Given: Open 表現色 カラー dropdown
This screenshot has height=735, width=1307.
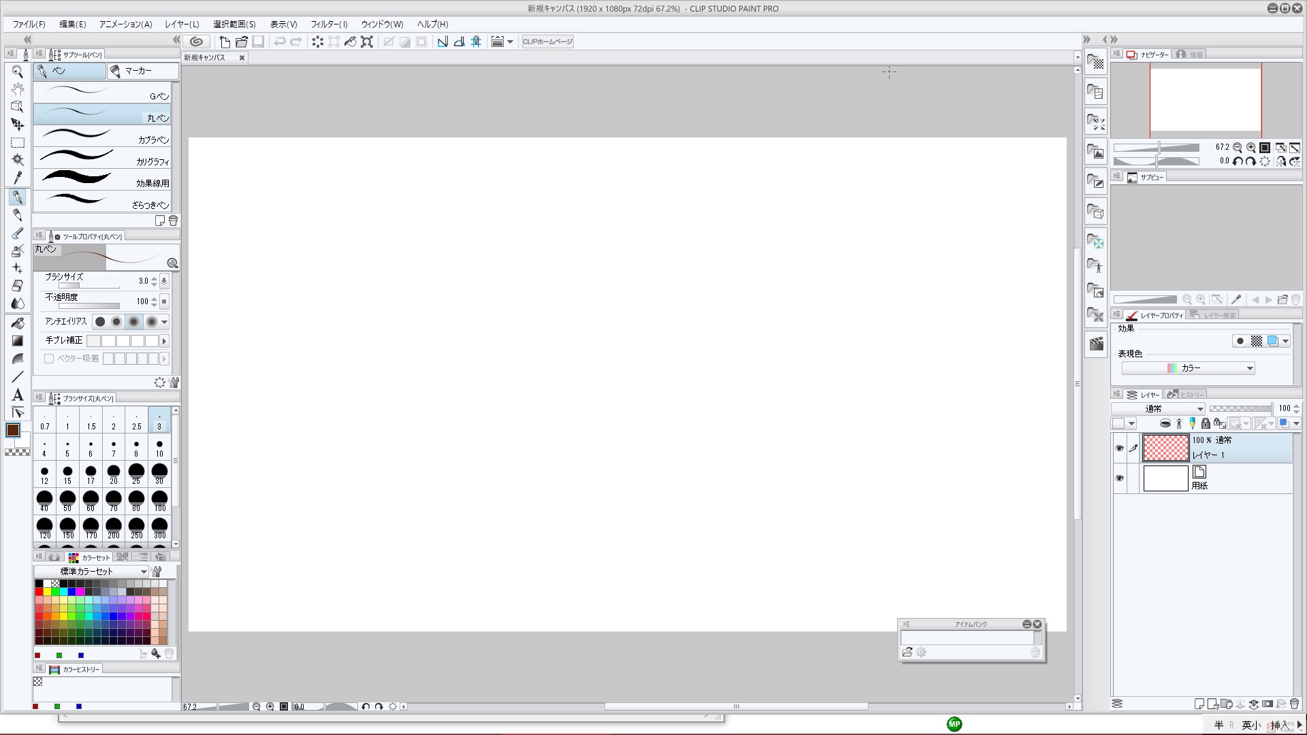Looking at the screenshot, I should click(1188, 368).
